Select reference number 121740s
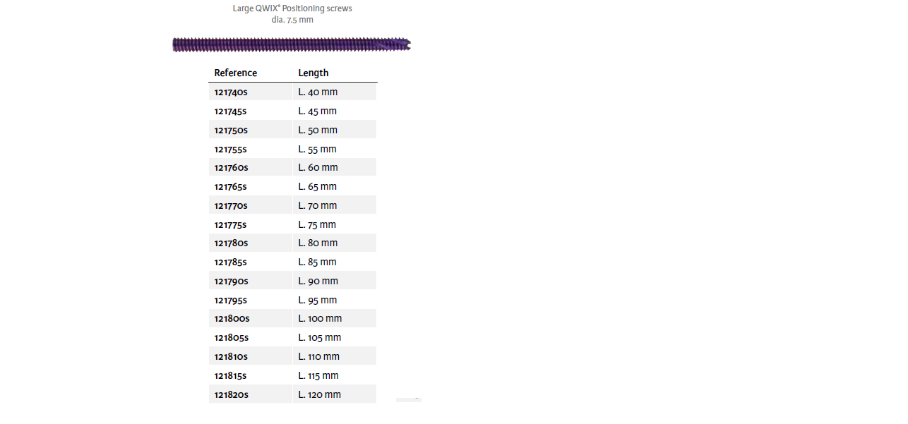 231,92
